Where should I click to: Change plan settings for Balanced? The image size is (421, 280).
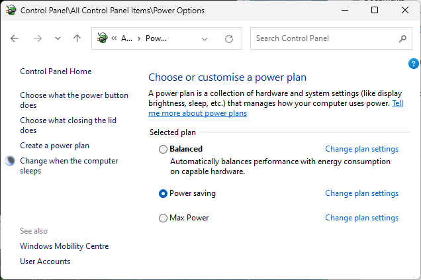click(361, 149)
